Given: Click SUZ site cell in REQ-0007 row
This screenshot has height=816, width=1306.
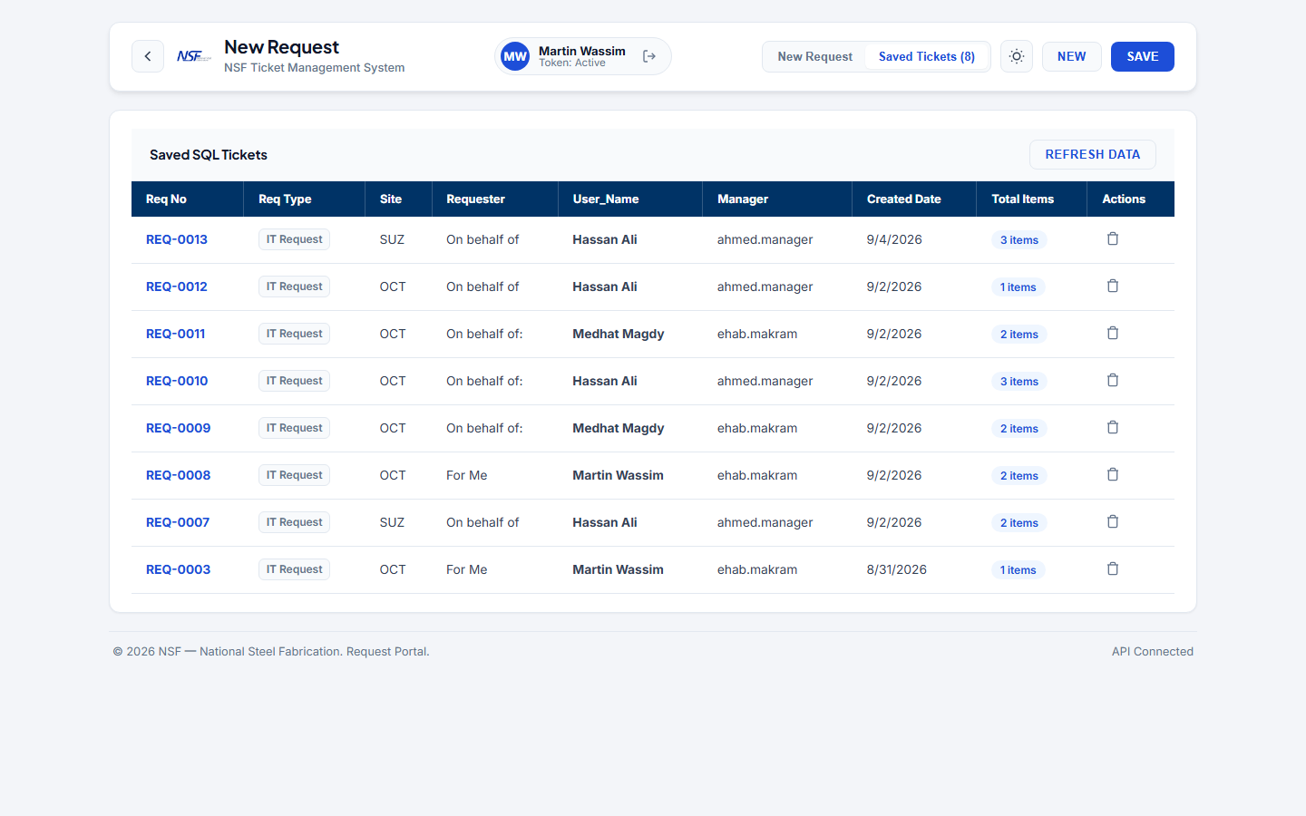Looking at the screenshot, I should [x=392, y=522].
